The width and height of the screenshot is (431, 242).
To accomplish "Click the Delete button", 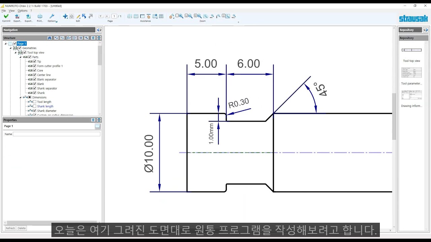I will [22, 228].
